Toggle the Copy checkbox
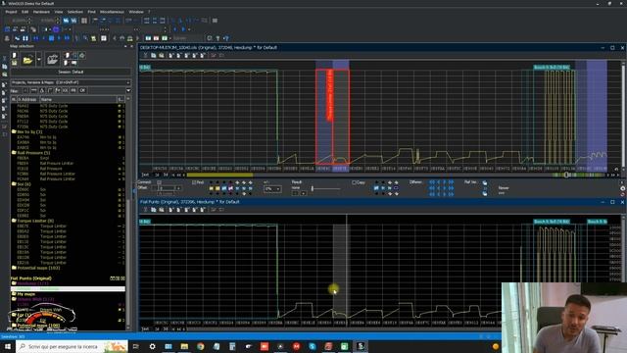 (x=354, y=182)
